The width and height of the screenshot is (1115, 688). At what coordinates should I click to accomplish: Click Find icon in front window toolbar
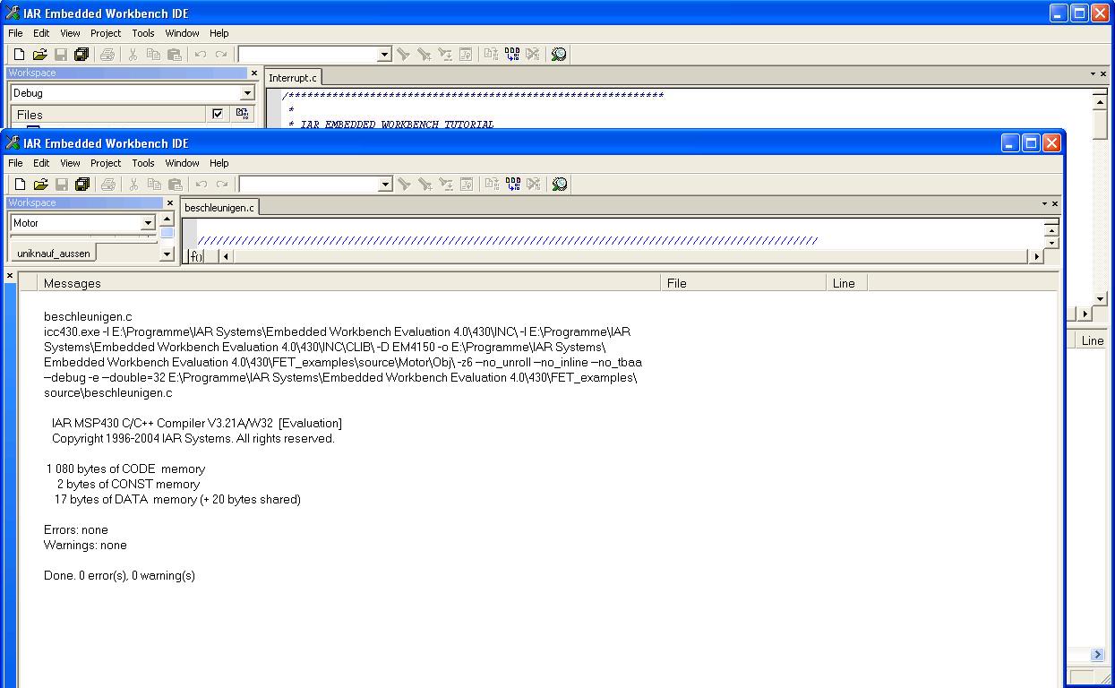[x=425, y=185]
